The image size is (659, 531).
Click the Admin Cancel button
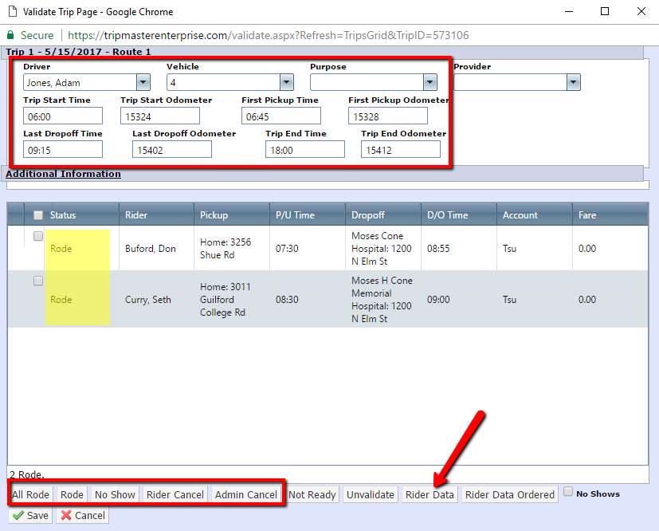[x=246, y=494]
